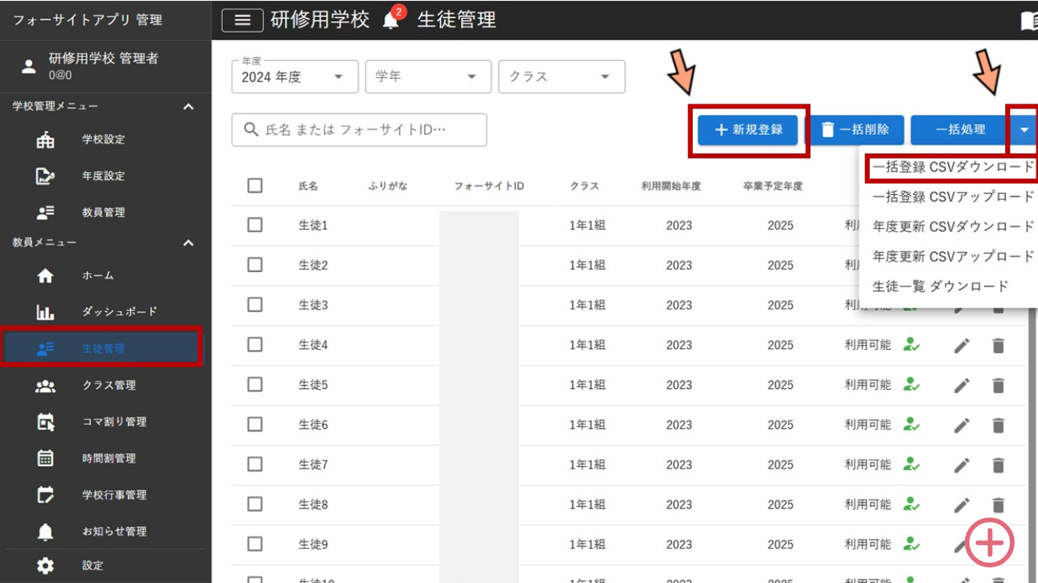Click the 学校行事管理 event icon
This screenshot has width=1038, height=583.
(45, 495)
